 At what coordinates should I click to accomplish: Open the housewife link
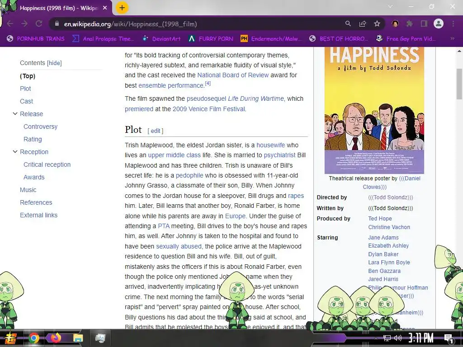click(271, 145)
